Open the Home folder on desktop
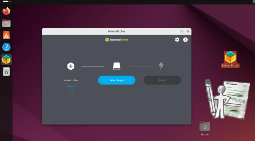The width and height of the screenshot is (255, 141). (x=205, y=128)
